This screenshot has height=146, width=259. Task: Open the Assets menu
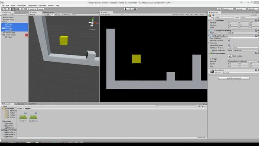coord(13,5)
